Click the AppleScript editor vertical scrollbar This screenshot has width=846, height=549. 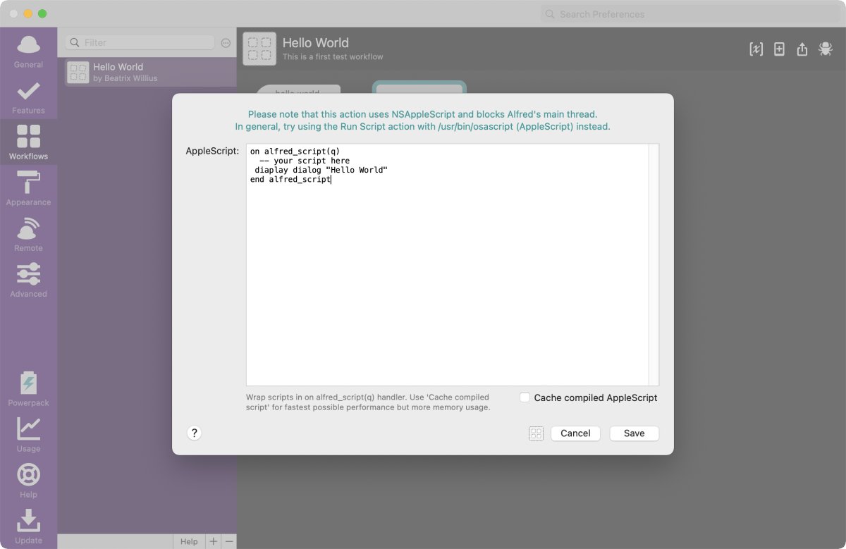pyautogui.click(x=654, y=264)
